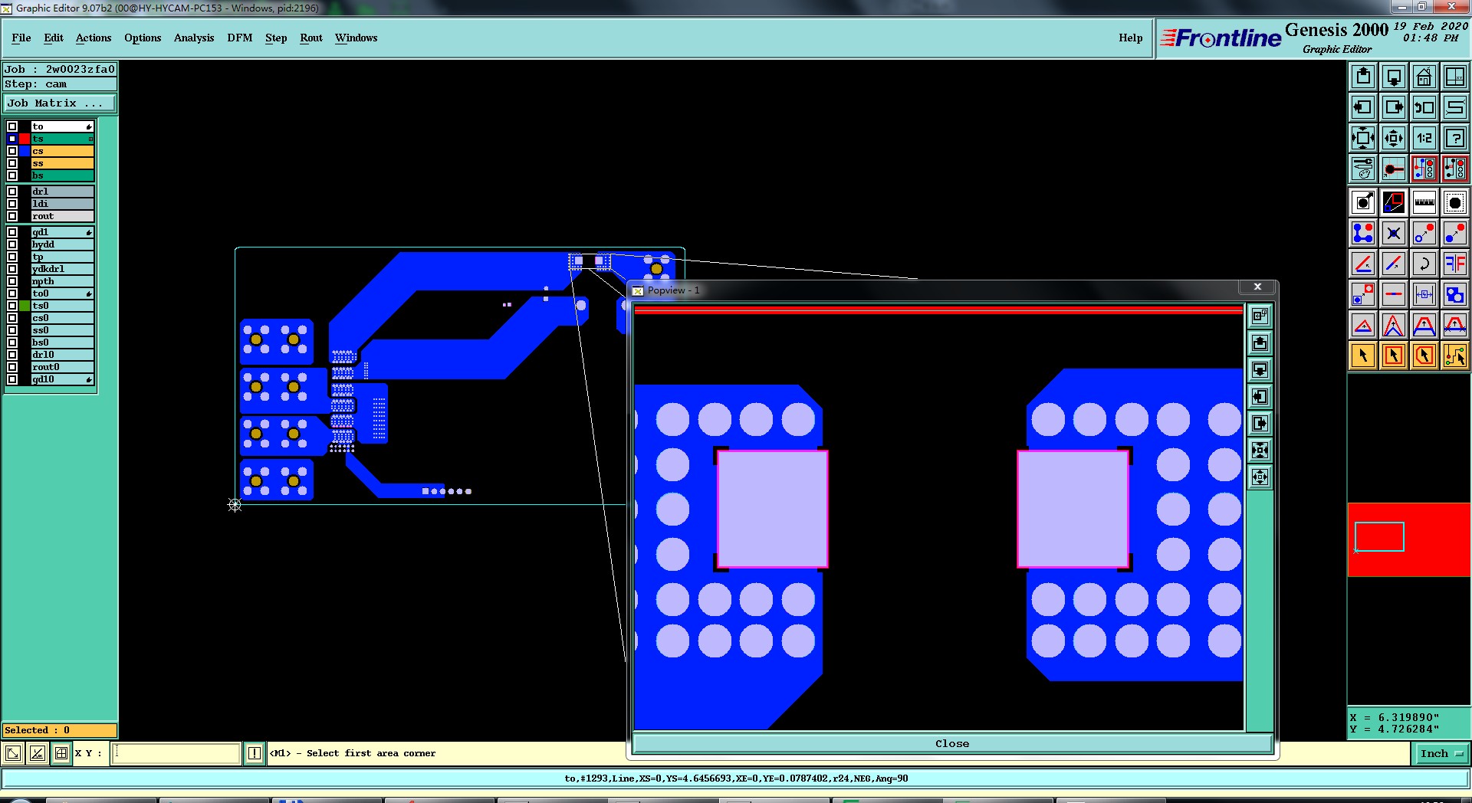1472x803 pixels.
Task: Toggle the 'cs' layer checkbox
Action: [12, 151]
